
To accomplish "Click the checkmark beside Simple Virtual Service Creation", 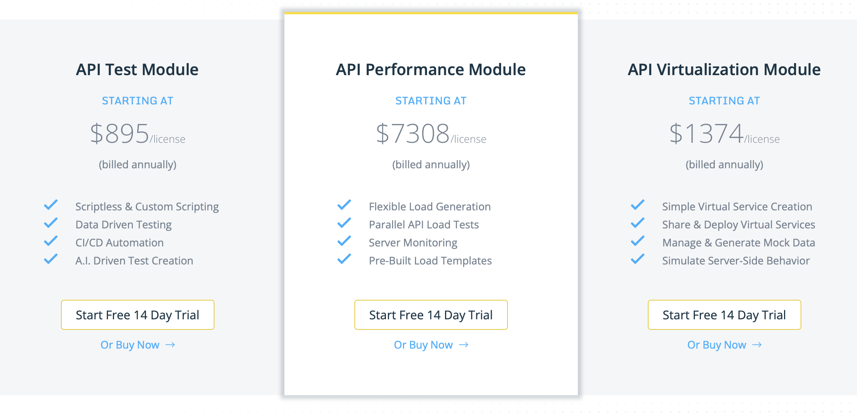I will point(637,205).
